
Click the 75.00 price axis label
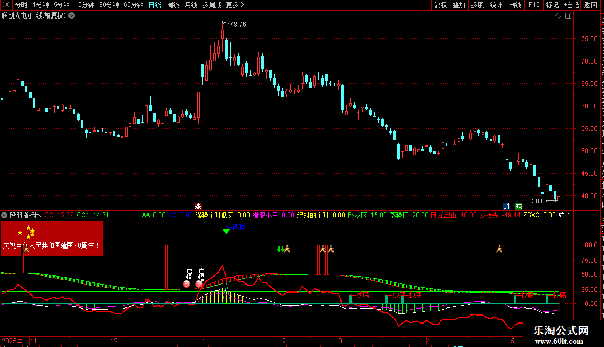pos(590,39)
